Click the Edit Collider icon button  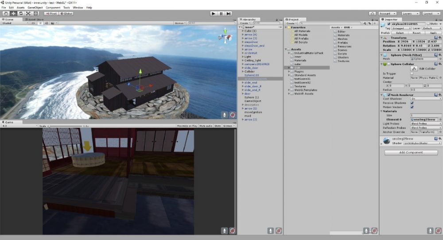pyautogui.click(x=414, y=69)
